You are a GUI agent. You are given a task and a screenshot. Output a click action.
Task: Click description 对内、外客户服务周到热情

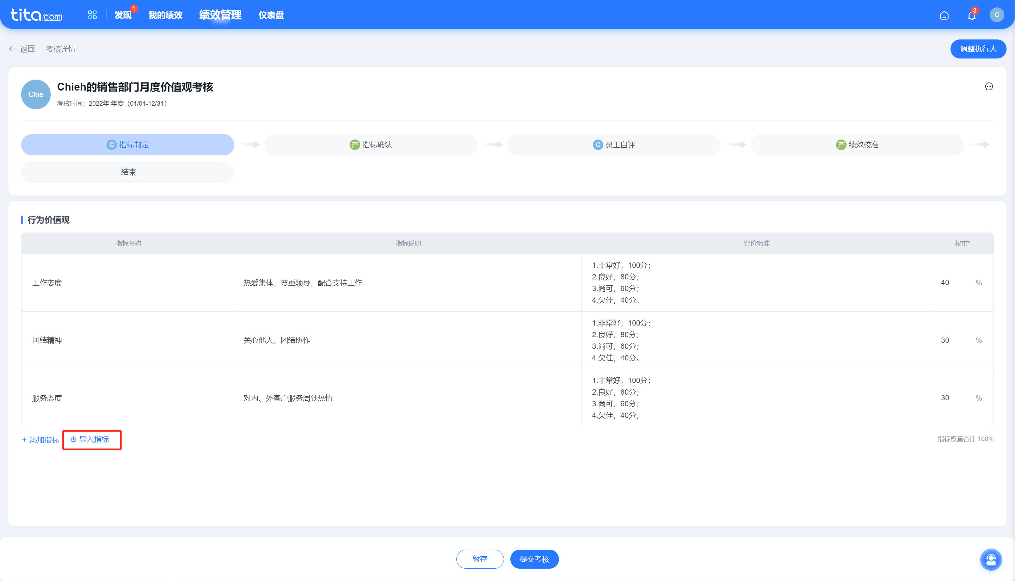pos(288,398)
